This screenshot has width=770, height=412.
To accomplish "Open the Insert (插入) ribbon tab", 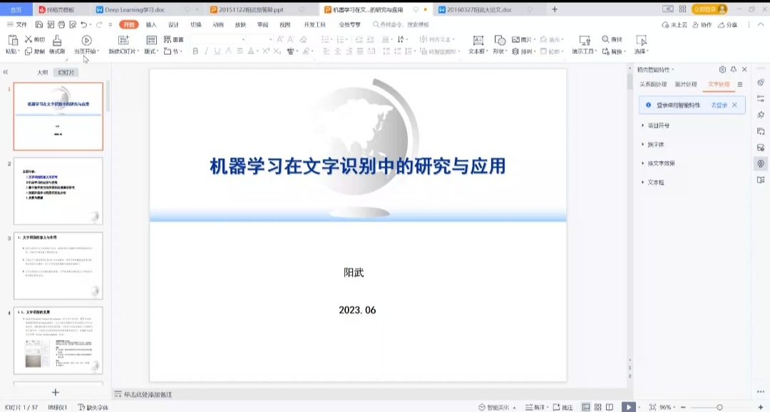I will [x=151, y=24].
